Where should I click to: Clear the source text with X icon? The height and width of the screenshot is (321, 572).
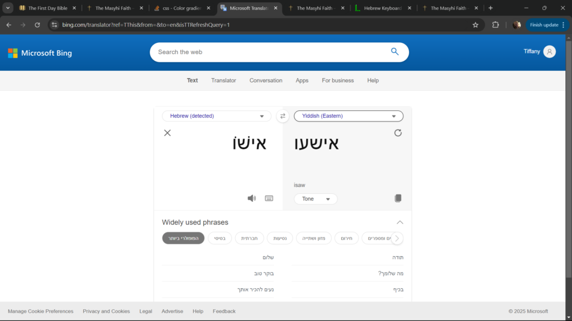pos(167,133)
